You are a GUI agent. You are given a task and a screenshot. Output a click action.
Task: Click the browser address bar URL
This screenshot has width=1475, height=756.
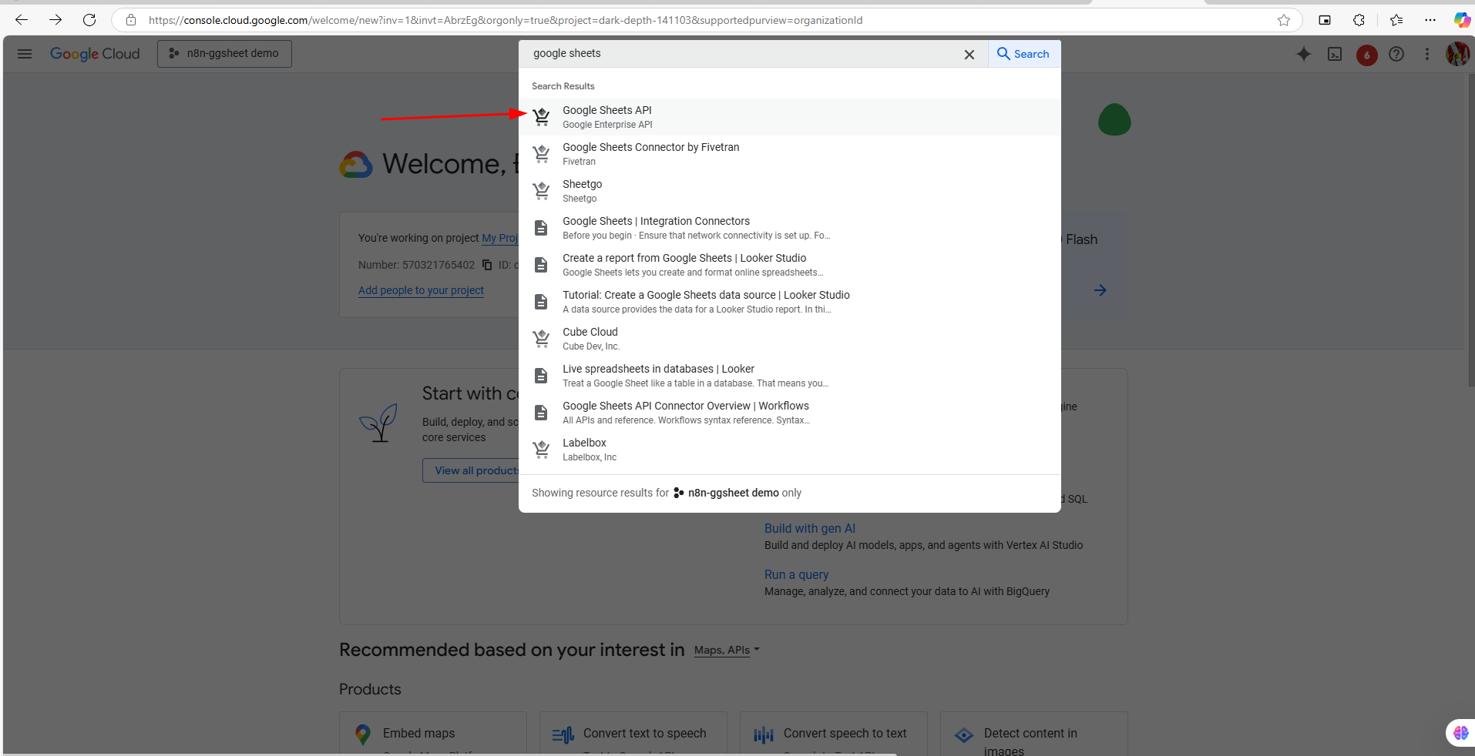(x=505, y=20)
